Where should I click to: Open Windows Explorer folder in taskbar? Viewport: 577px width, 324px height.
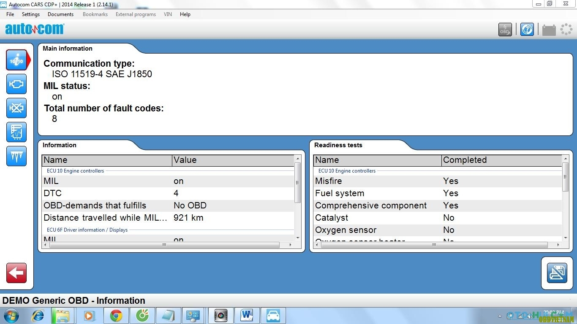pyautogui.click(x=63, y=316)
